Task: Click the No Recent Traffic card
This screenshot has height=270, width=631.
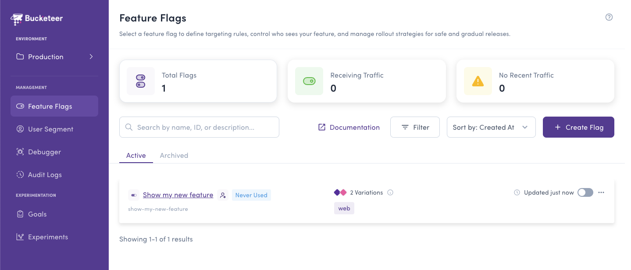Action: pos(535,81)
